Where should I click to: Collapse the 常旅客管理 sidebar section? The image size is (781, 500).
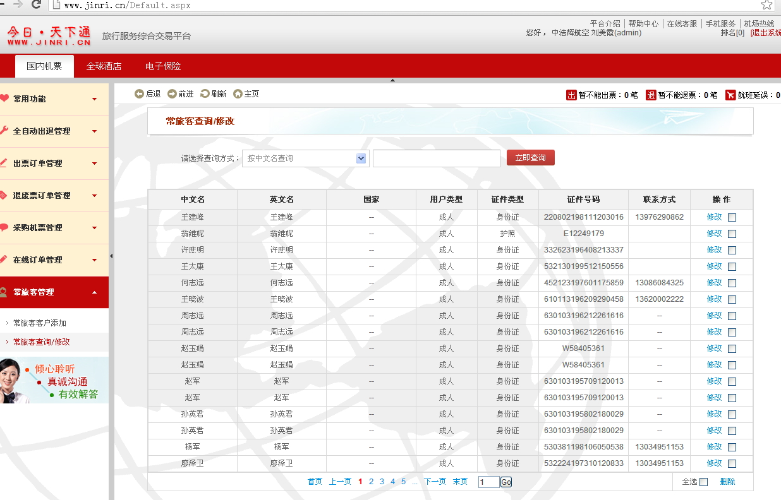point(54,292)
